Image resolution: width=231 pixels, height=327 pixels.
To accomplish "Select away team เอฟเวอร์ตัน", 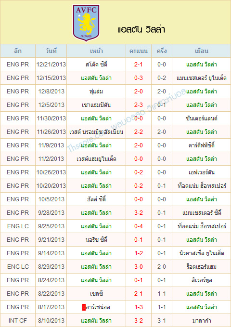I will (201, 172).
